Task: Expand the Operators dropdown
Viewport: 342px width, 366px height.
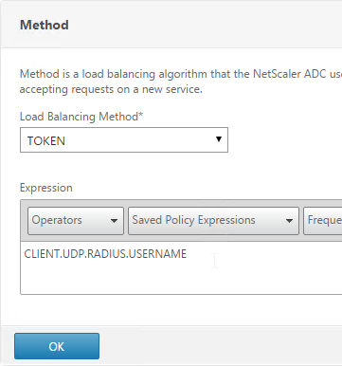Action: click(76, 221)
